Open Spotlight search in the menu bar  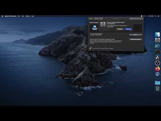156,16
